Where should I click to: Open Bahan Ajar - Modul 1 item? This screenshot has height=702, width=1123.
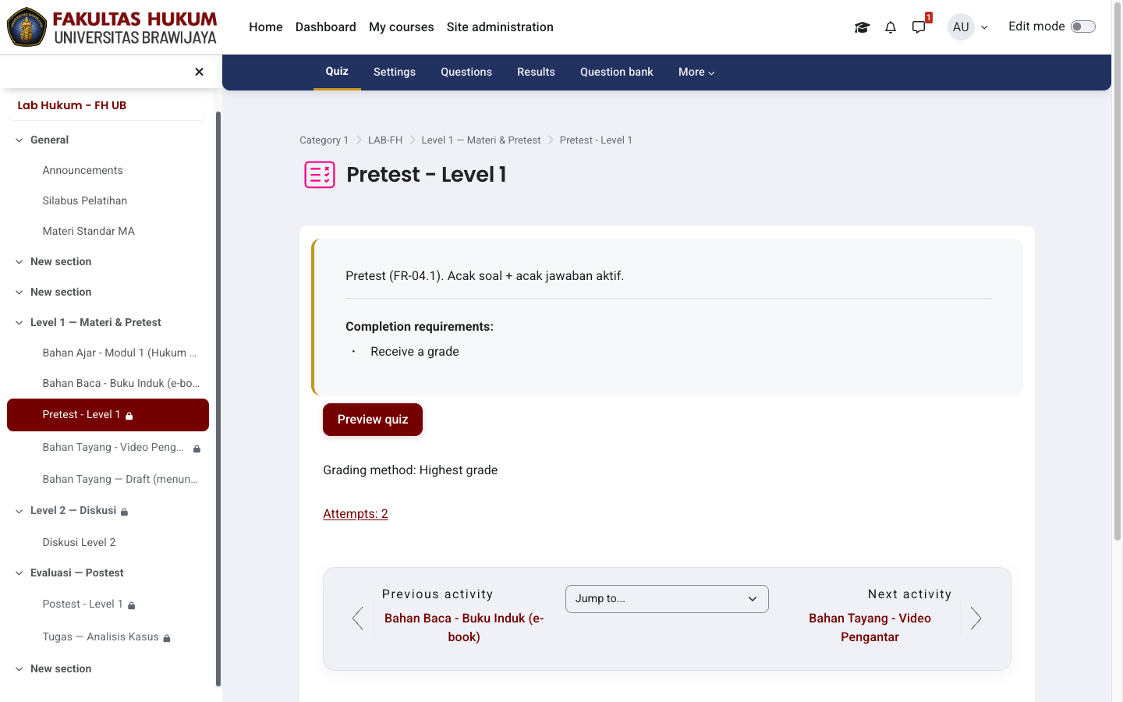(x=119, y=353)
